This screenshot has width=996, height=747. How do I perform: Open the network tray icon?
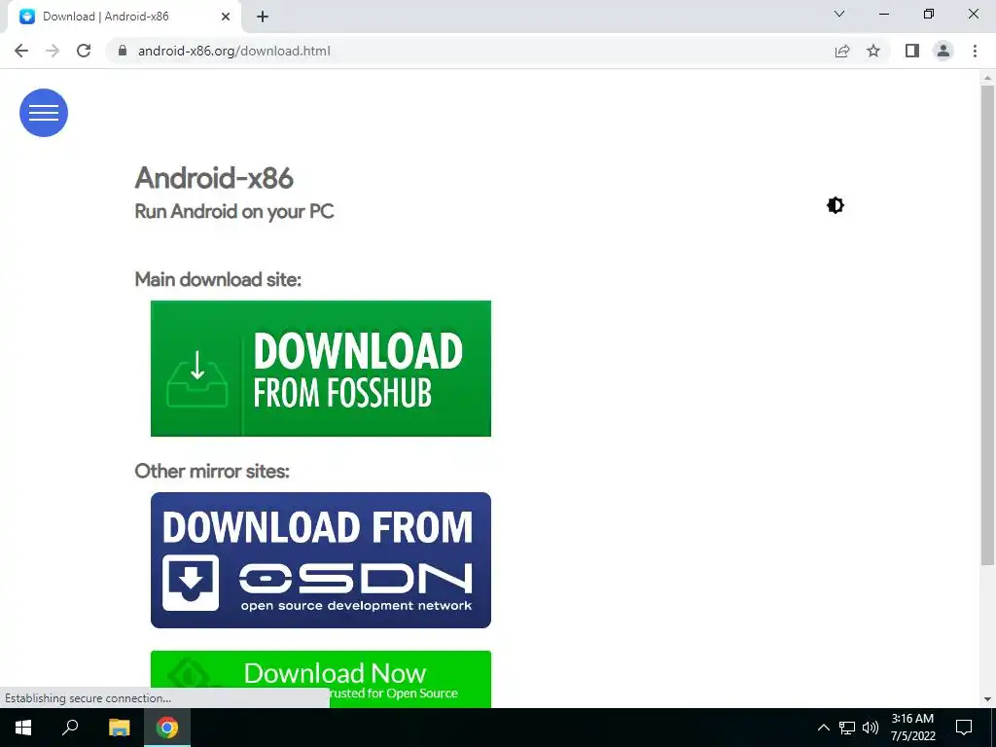(x=847, y=728)
